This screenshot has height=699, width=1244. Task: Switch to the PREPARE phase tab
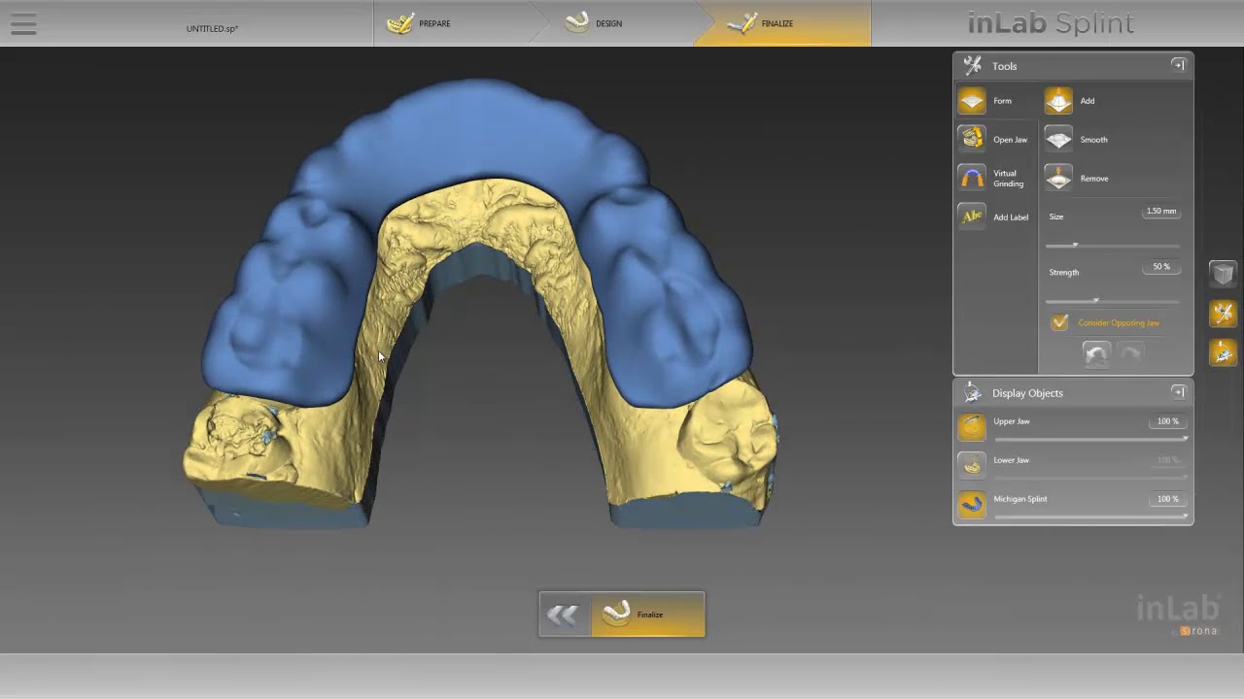[x=452, y=23]
